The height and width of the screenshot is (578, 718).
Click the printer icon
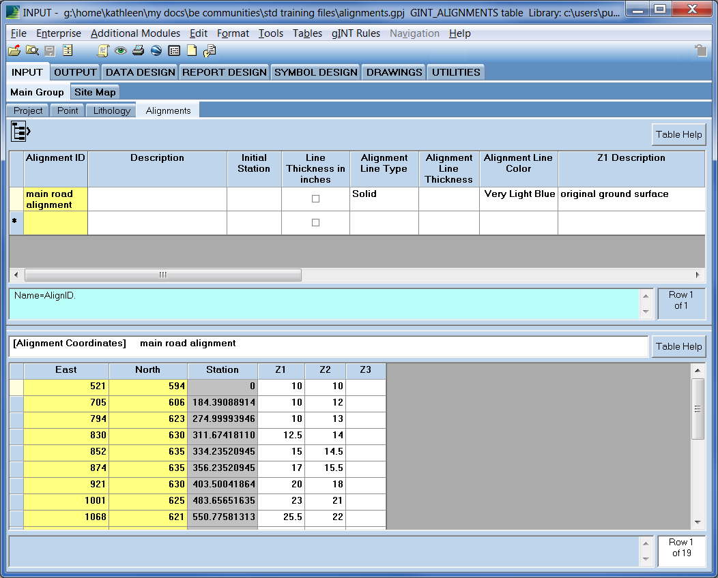139,50
